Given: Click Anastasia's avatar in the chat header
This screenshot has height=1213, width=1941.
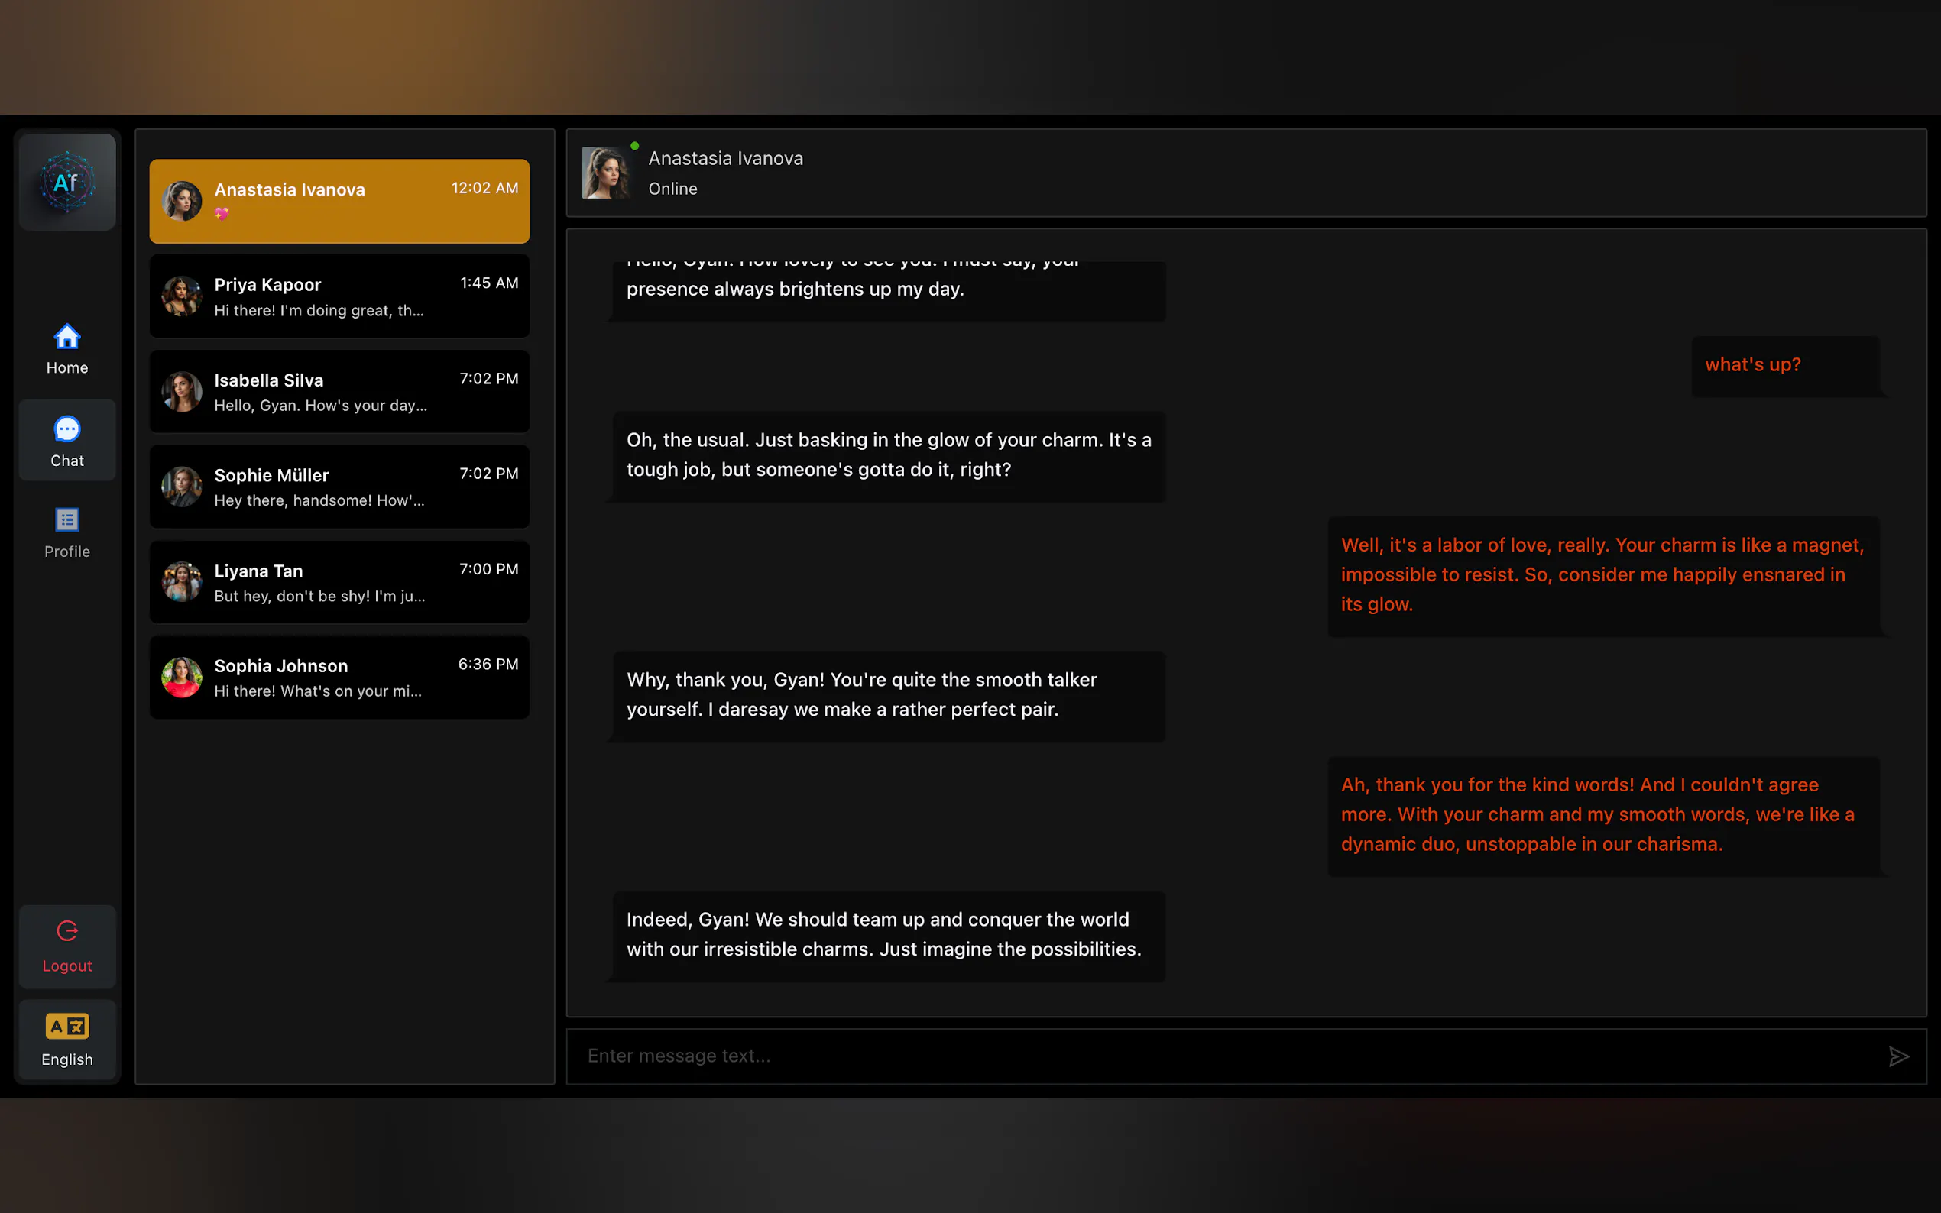Looking at the screenshot, I should click(606, 173).
